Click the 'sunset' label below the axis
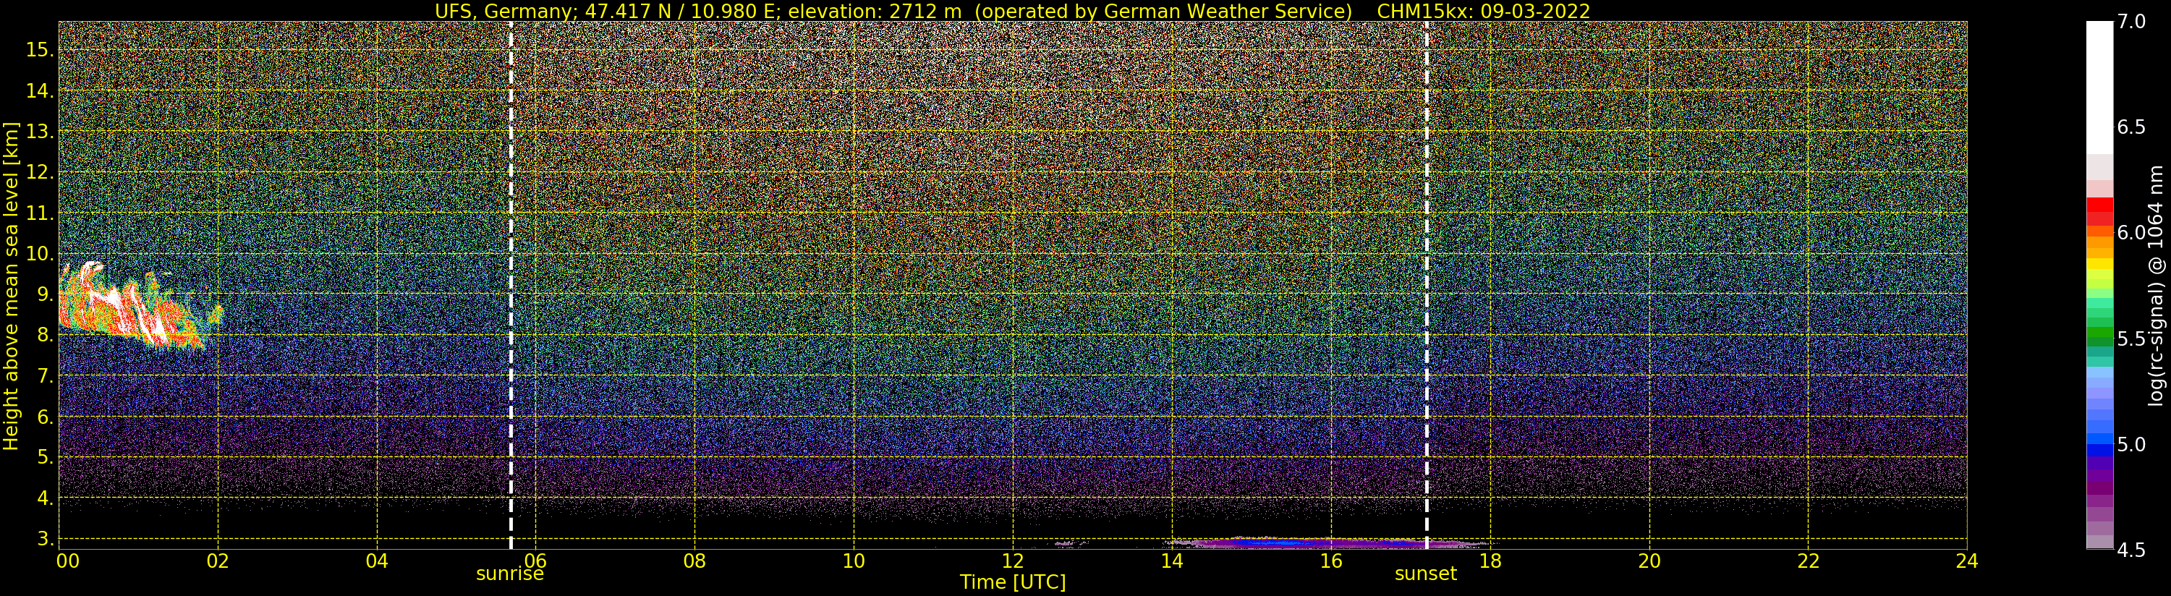 tap(1426, 574)
